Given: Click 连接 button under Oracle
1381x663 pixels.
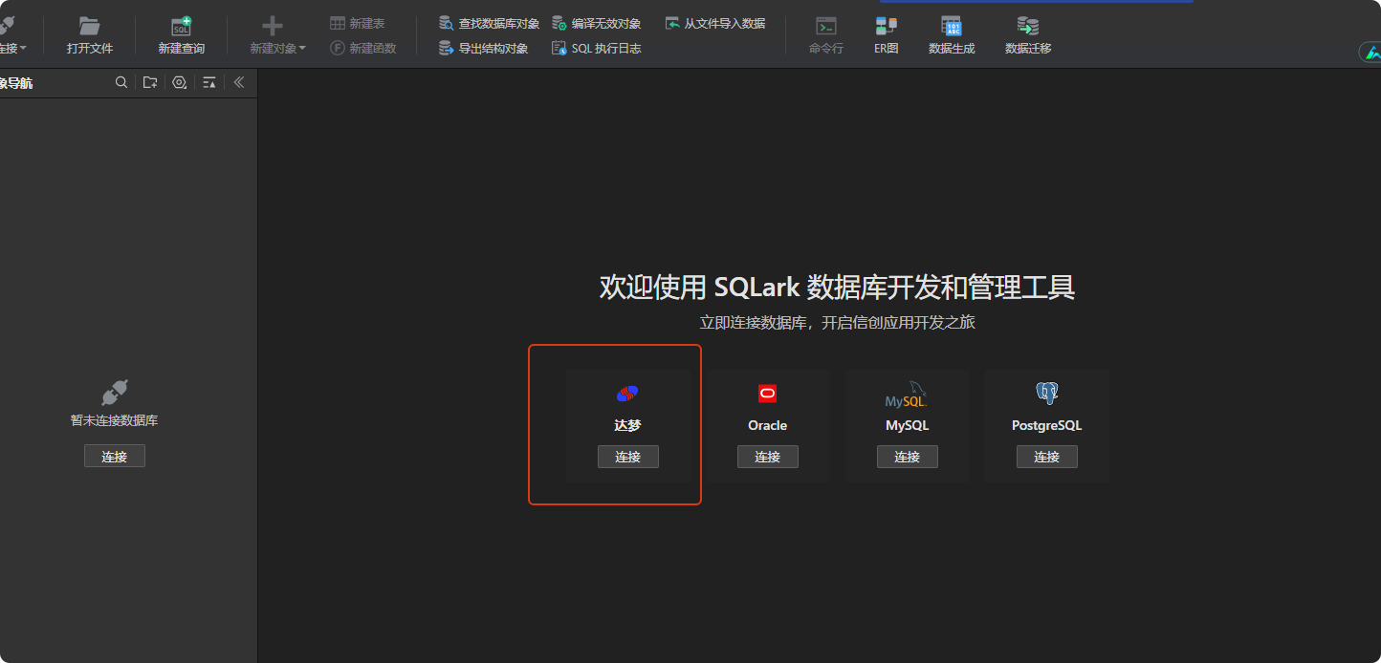Looking at the screenshot, I should point(768,457).
